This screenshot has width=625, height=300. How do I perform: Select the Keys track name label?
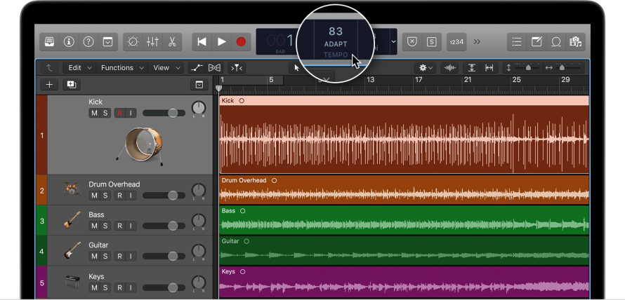96,276
